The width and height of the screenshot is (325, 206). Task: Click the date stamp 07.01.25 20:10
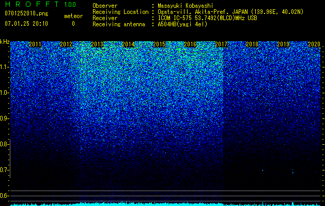point(26,24)
